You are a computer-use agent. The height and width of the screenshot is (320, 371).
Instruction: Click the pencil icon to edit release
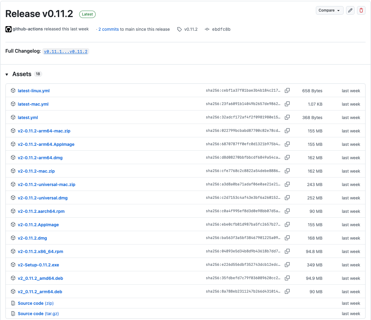pyautogui.click(x=350, y=10)
